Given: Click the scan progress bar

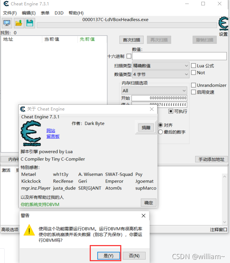Looking at the screenshot, I should point(127,25).
